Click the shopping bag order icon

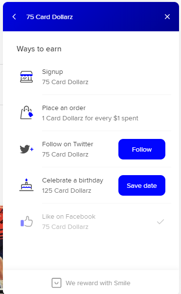(x=26, y=113)
